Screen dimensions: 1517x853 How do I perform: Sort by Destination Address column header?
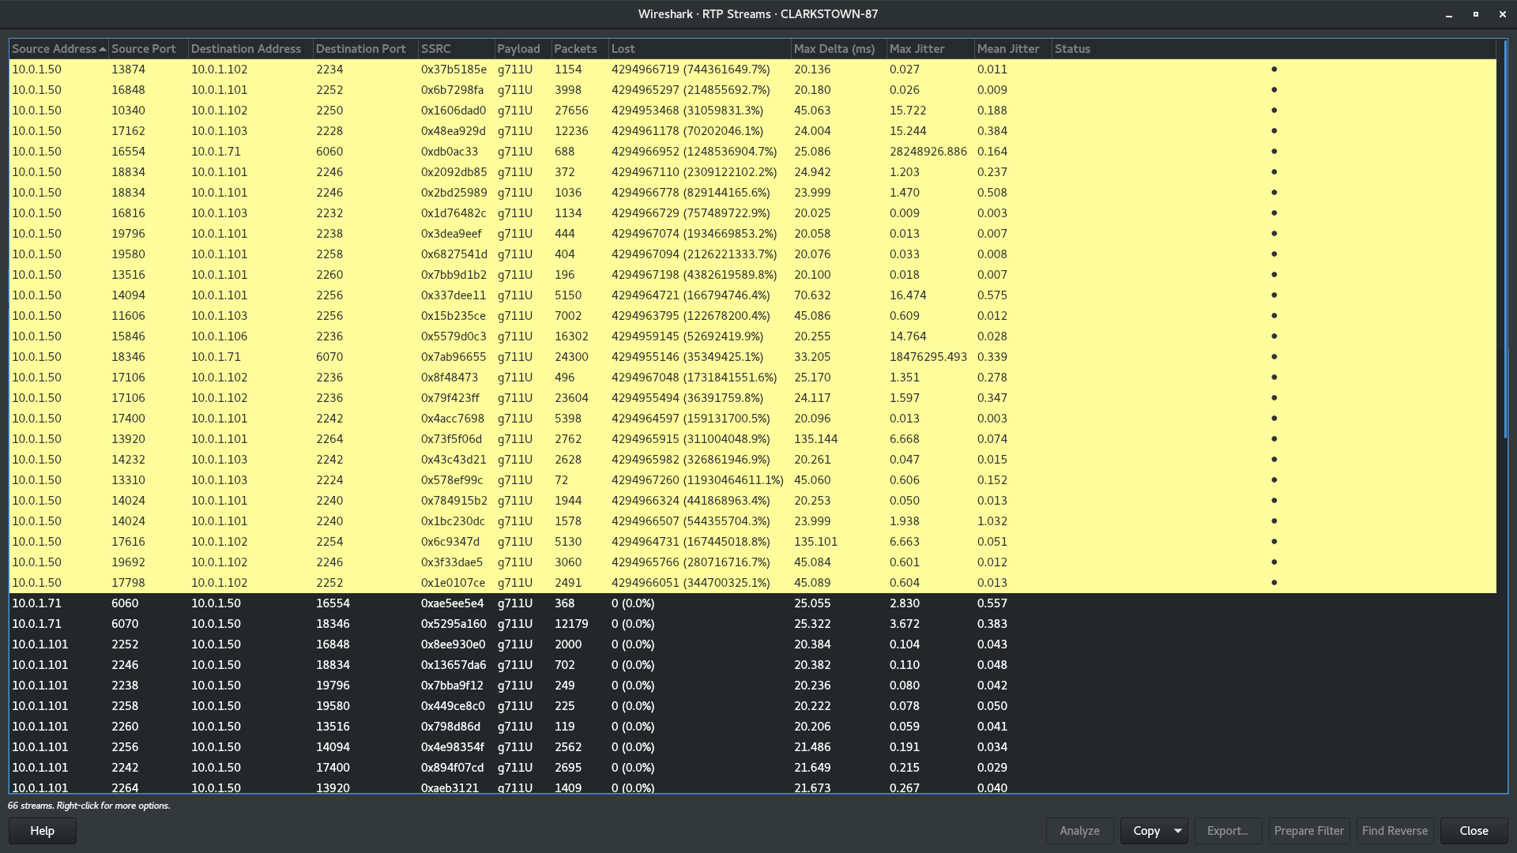click(x=250, y=49)
